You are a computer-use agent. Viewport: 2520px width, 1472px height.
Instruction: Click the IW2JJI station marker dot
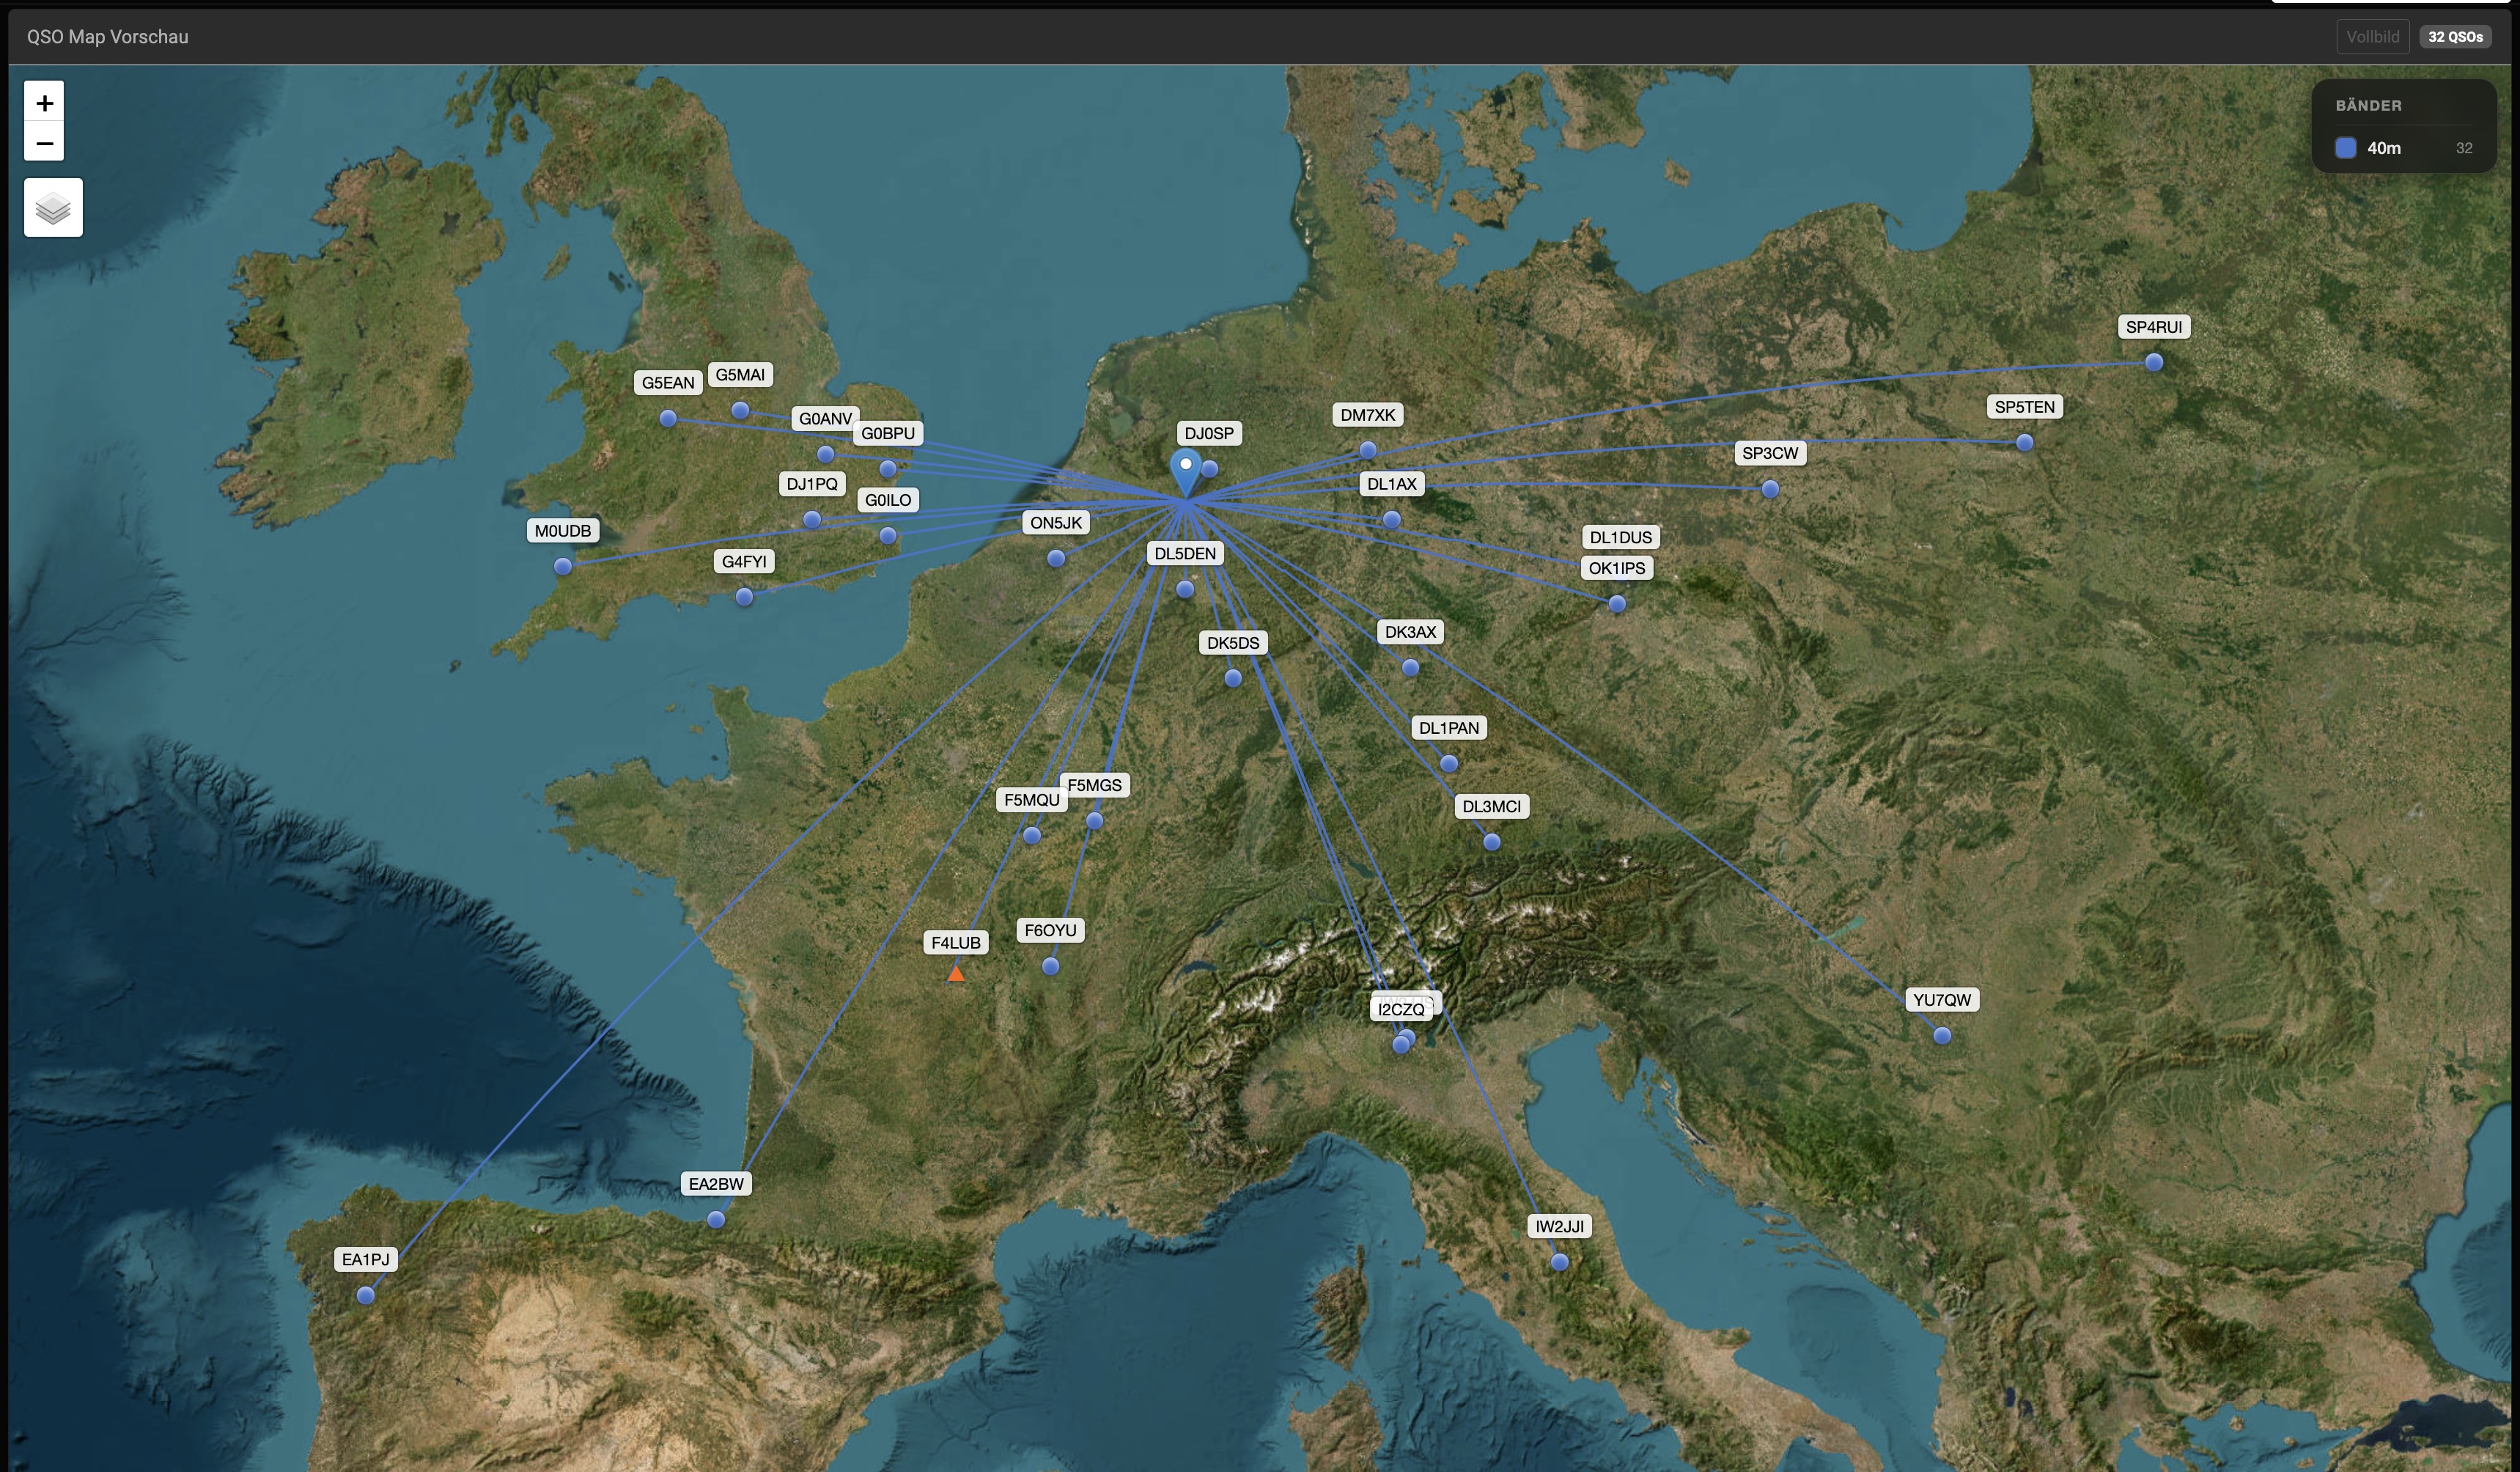(1559, 1262)
